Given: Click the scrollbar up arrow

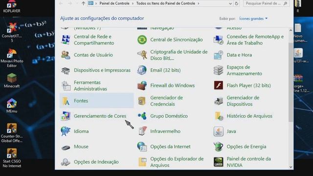Looking at the screenshot, I should coord(291,30).
